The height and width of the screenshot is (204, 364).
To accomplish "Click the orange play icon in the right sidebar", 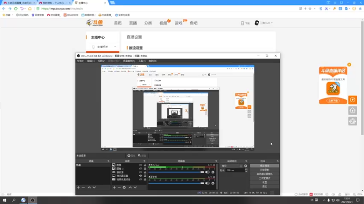I will (352, 100).
